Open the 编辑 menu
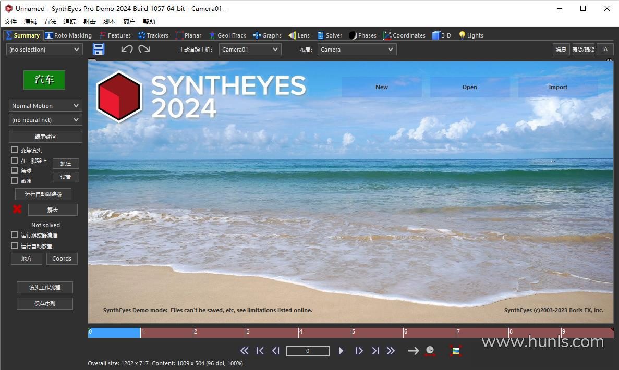The image size is (619, 370). [30, 22]
